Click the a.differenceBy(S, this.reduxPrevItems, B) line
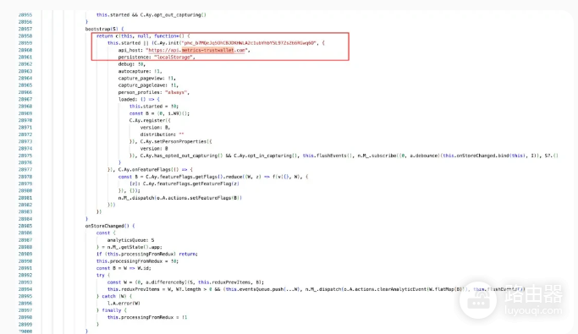This screenshot has width=578, height=334. click(x=185, y=282)
